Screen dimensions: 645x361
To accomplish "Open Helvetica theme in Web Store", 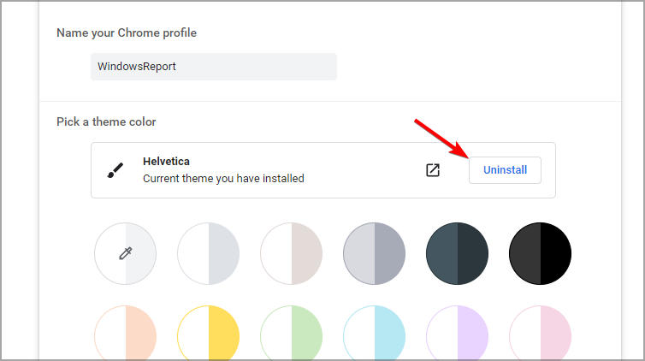I will 432,170.
